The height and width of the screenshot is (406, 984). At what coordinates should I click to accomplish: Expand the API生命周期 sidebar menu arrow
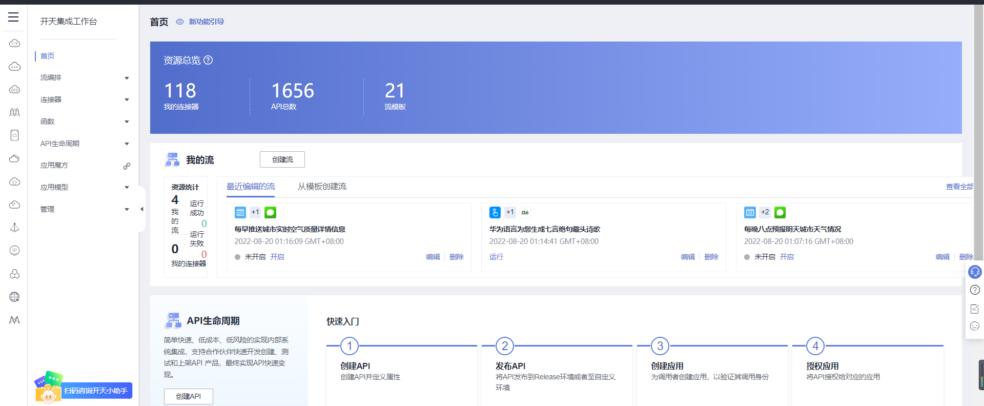pos(127,144)
